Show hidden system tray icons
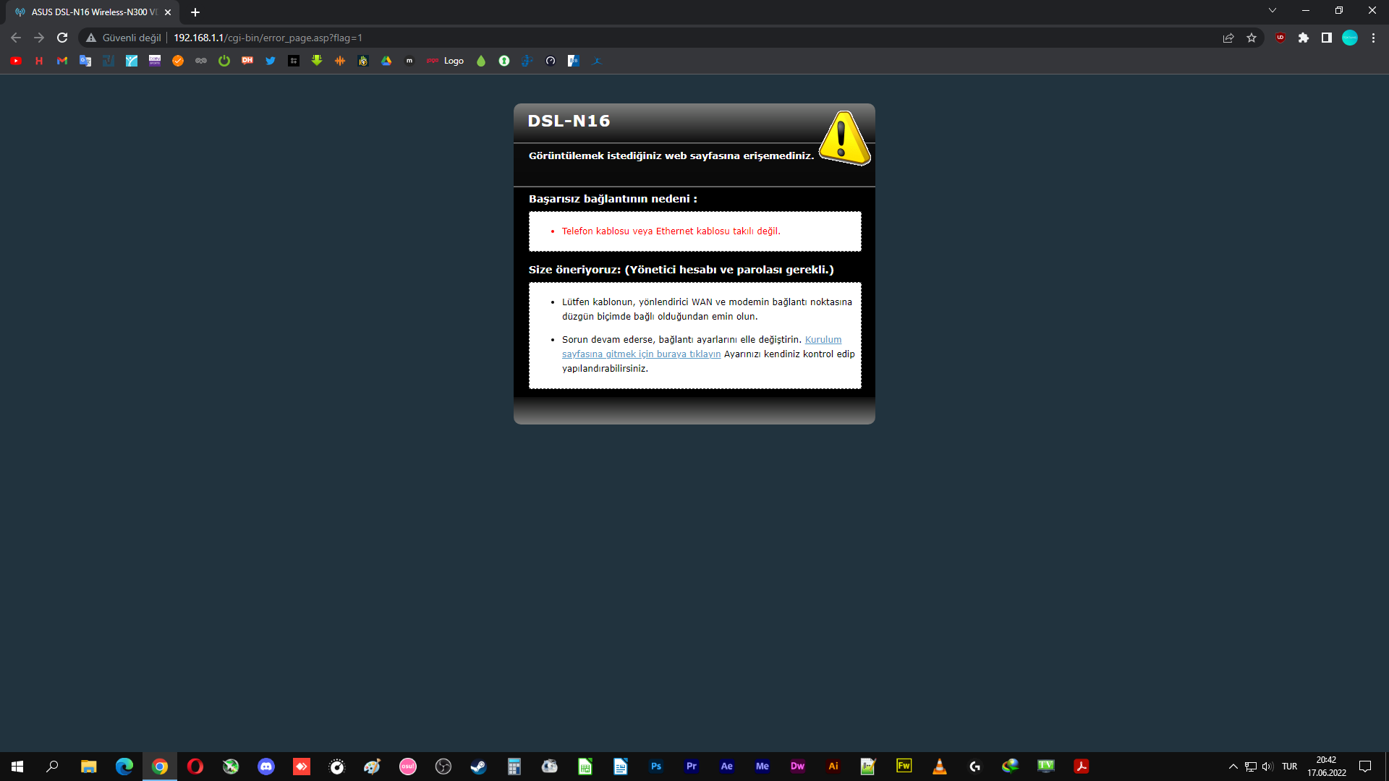 tap(1233, 767)
